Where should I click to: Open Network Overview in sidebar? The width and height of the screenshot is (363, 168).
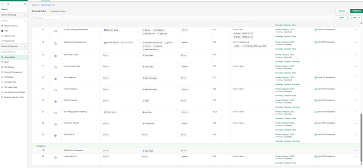pyautogui.click(x=11, y=26)
